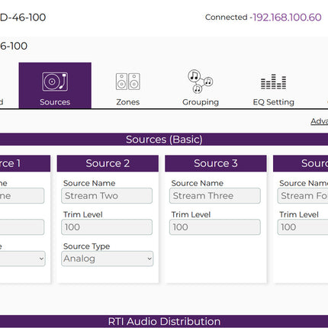Click Source 3 Source Name field
The width and height of the screenshot is (328, 328).
coord(215,196)
